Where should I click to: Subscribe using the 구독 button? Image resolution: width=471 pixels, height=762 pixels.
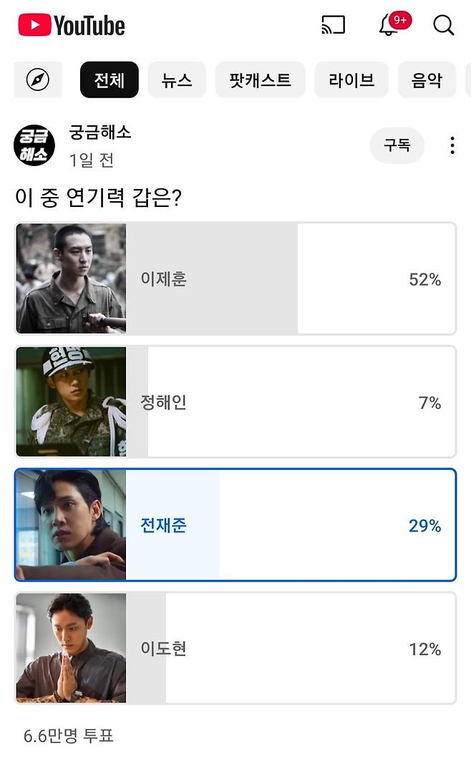click(x=397, y=145)
